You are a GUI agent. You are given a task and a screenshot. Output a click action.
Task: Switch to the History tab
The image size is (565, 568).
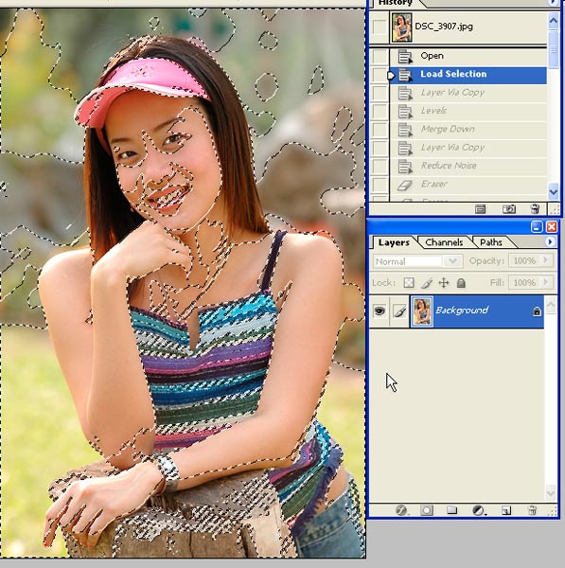[396, 3]
